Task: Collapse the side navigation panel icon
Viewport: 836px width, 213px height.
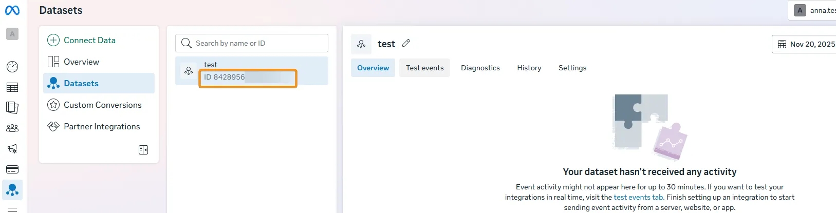Action: (143, 150)
